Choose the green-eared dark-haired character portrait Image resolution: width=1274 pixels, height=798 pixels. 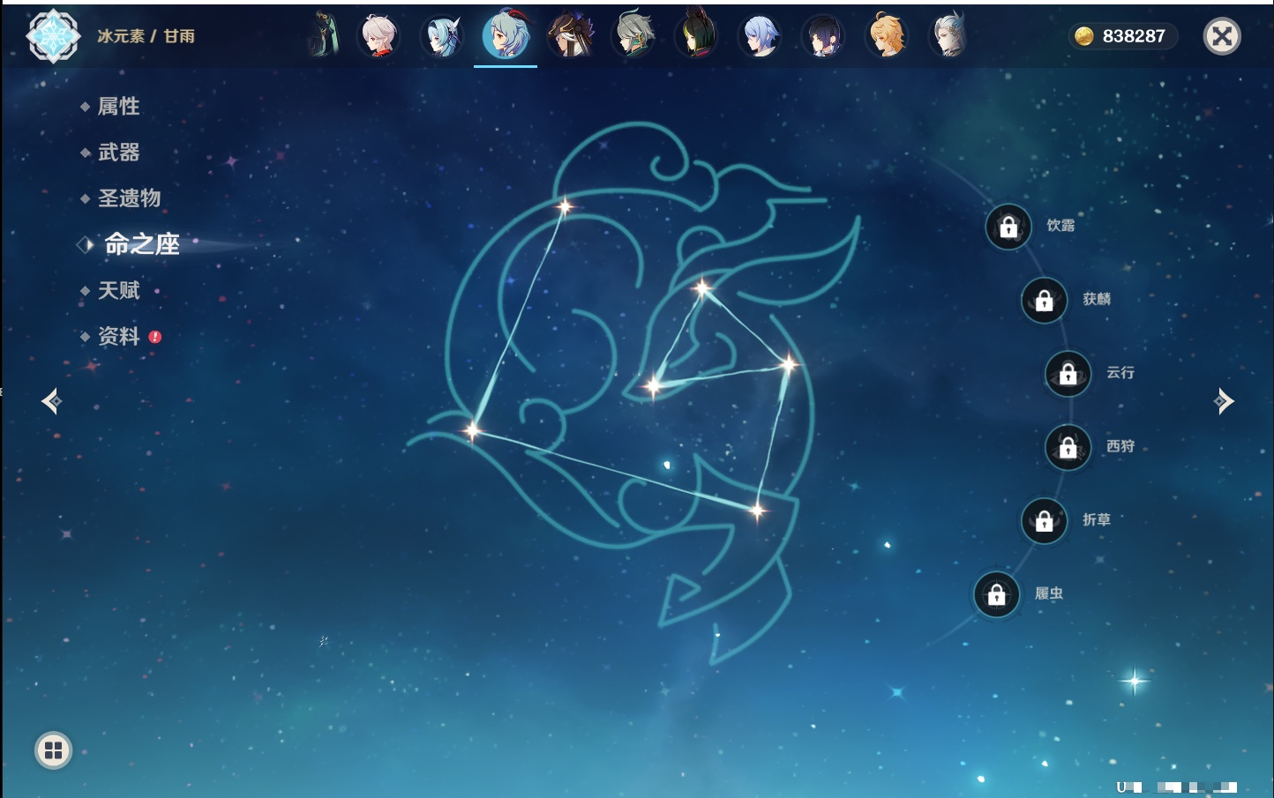(x=696, y=36)
